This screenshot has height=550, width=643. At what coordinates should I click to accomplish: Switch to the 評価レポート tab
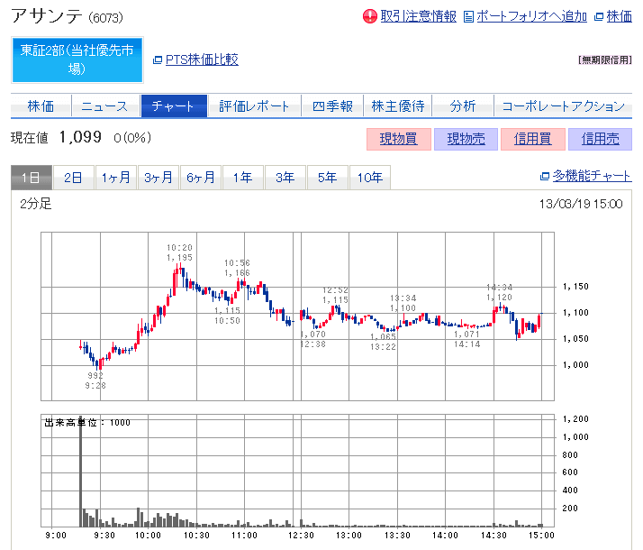click(x=255, y=106)
